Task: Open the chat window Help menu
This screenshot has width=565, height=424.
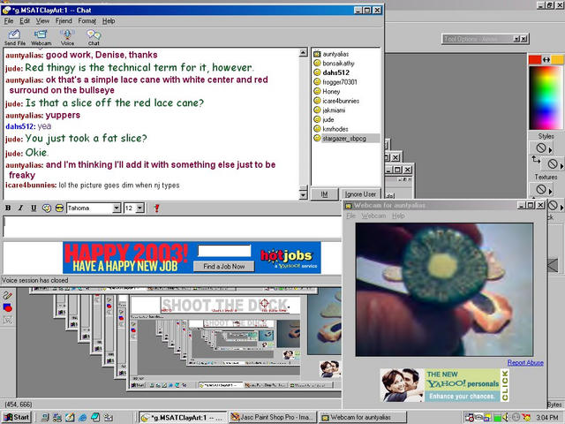Action: click(109, 21)
